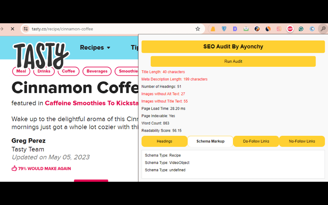Click Readability Score: 56.15 text
Viewport: 328px width, 205px height.
click(161, 130)
